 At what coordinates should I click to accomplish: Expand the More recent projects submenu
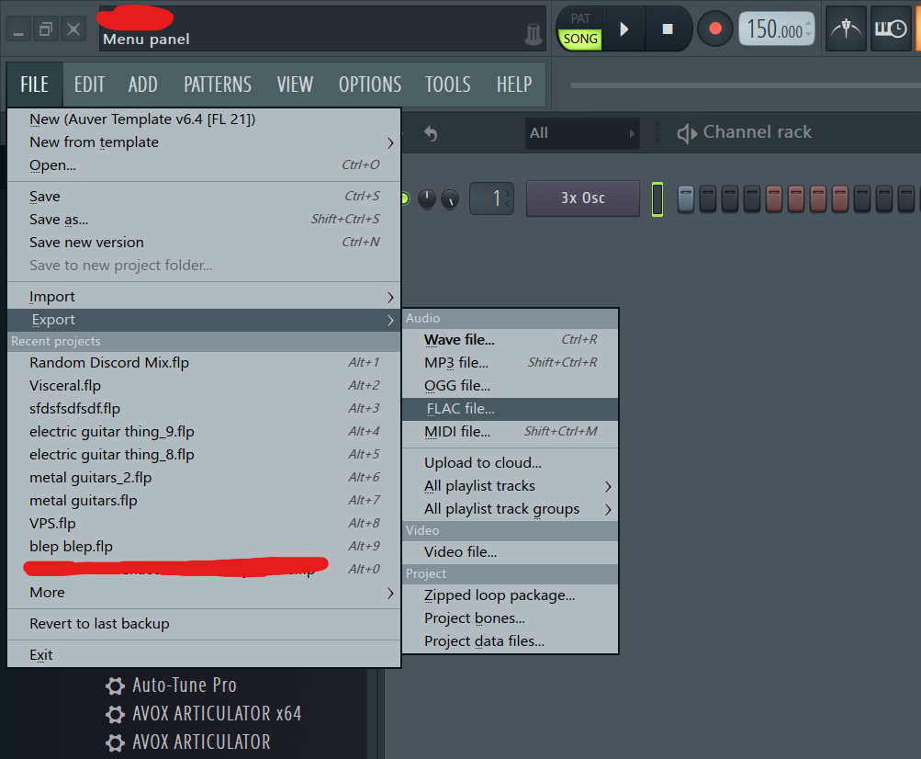(205, 593)
